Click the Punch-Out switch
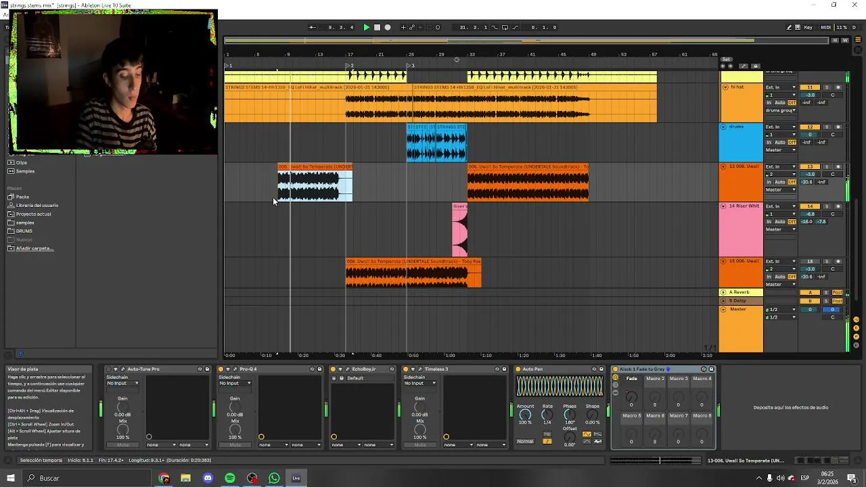 516,28
